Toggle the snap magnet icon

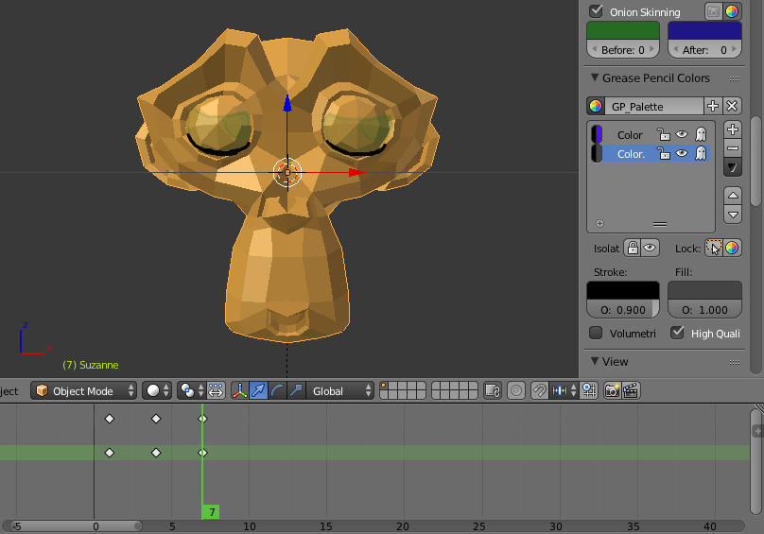539,390
